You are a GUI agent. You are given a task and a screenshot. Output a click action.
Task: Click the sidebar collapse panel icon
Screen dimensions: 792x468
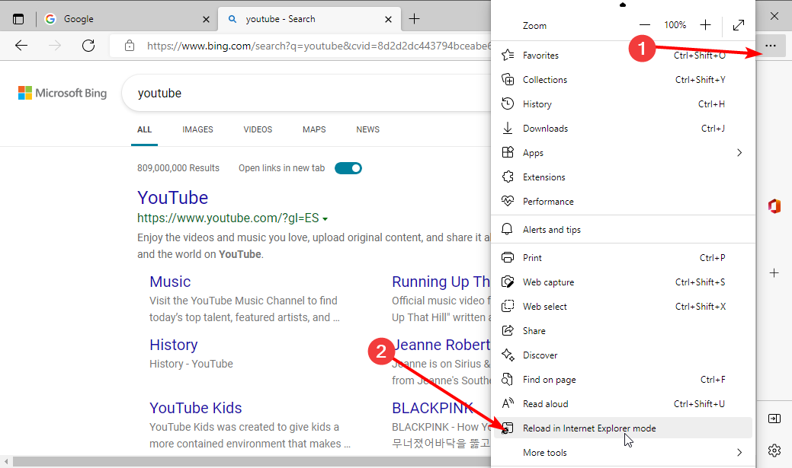click(774, 419)
